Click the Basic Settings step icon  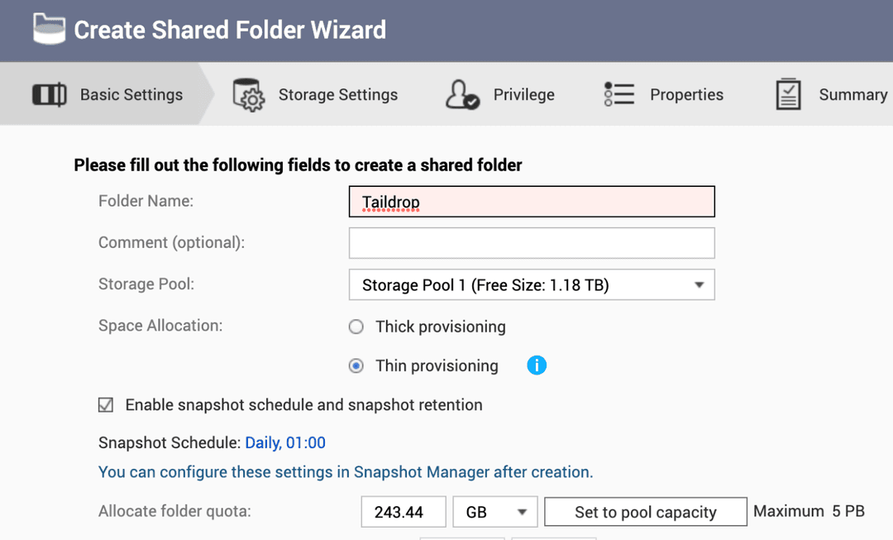pyautogui.click(x=50, y=93)
